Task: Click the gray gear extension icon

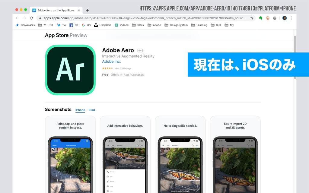Action: coord(275,18)
